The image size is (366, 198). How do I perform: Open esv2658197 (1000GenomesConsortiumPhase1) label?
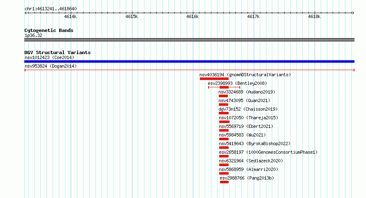268,152
